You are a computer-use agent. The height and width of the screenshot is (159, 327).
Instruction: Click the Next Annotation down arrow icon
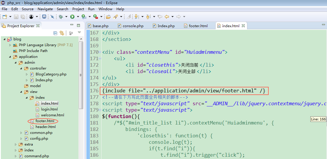coord(137,17)
